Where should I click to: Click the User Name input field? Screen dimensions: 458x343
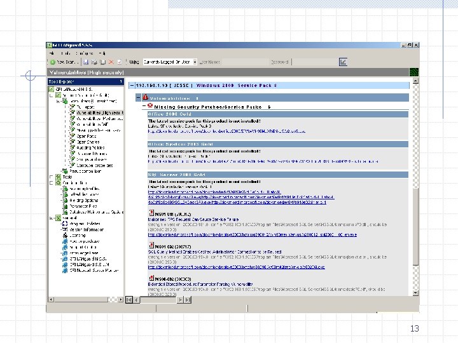(245, 62)
